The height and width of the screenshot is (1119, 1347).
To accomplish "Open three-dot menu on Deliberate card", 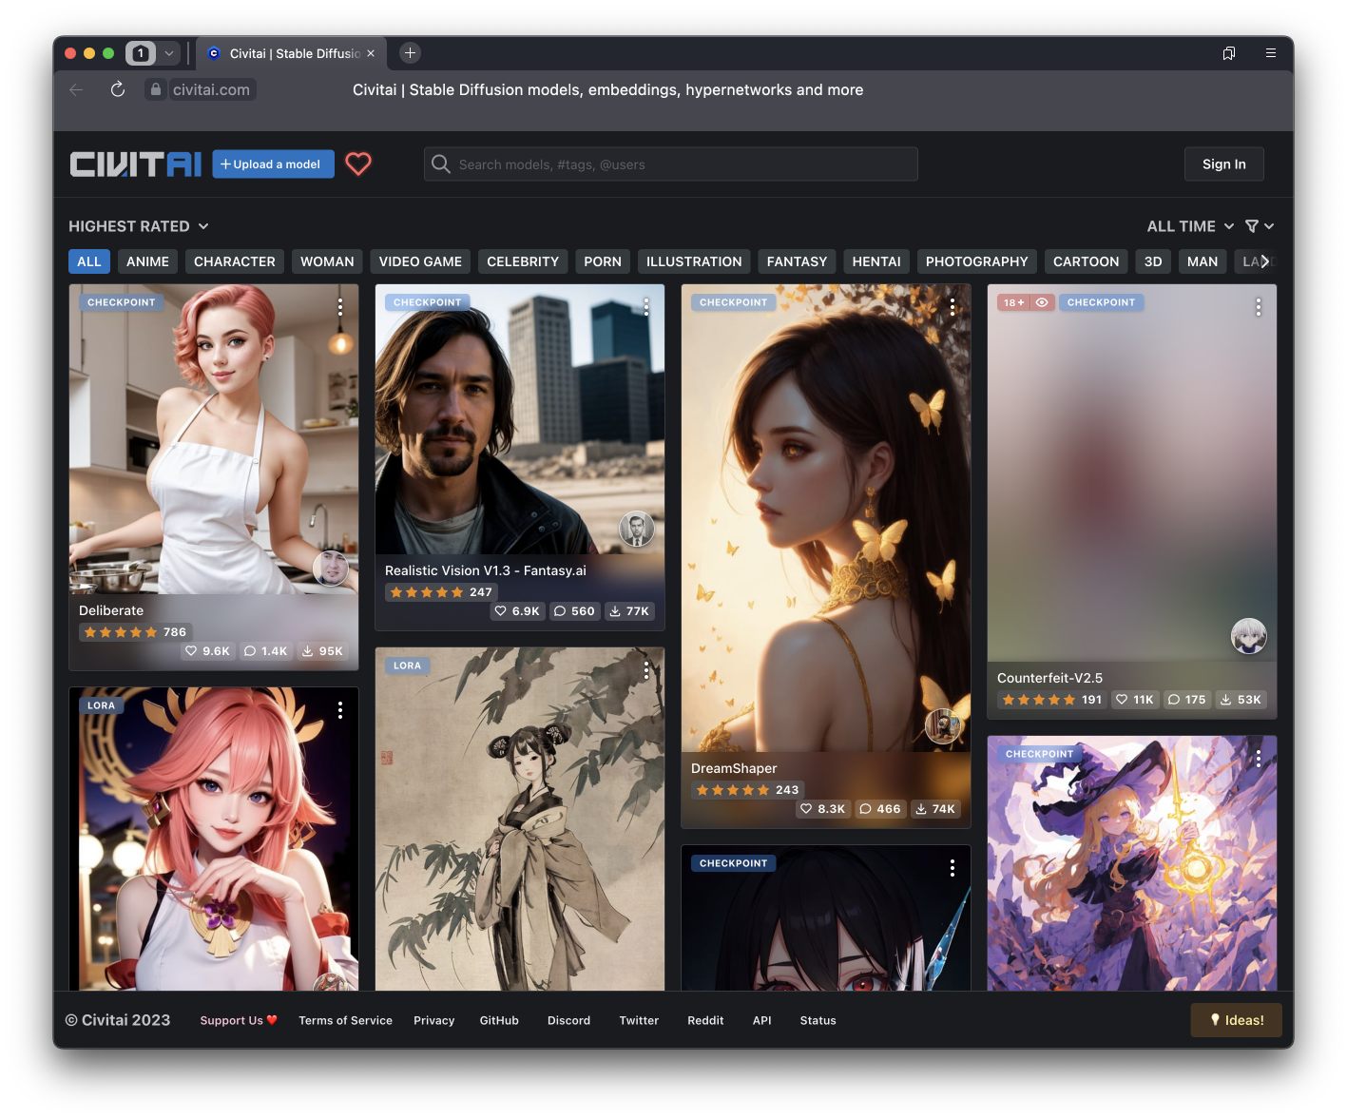I will coord(339,307).
